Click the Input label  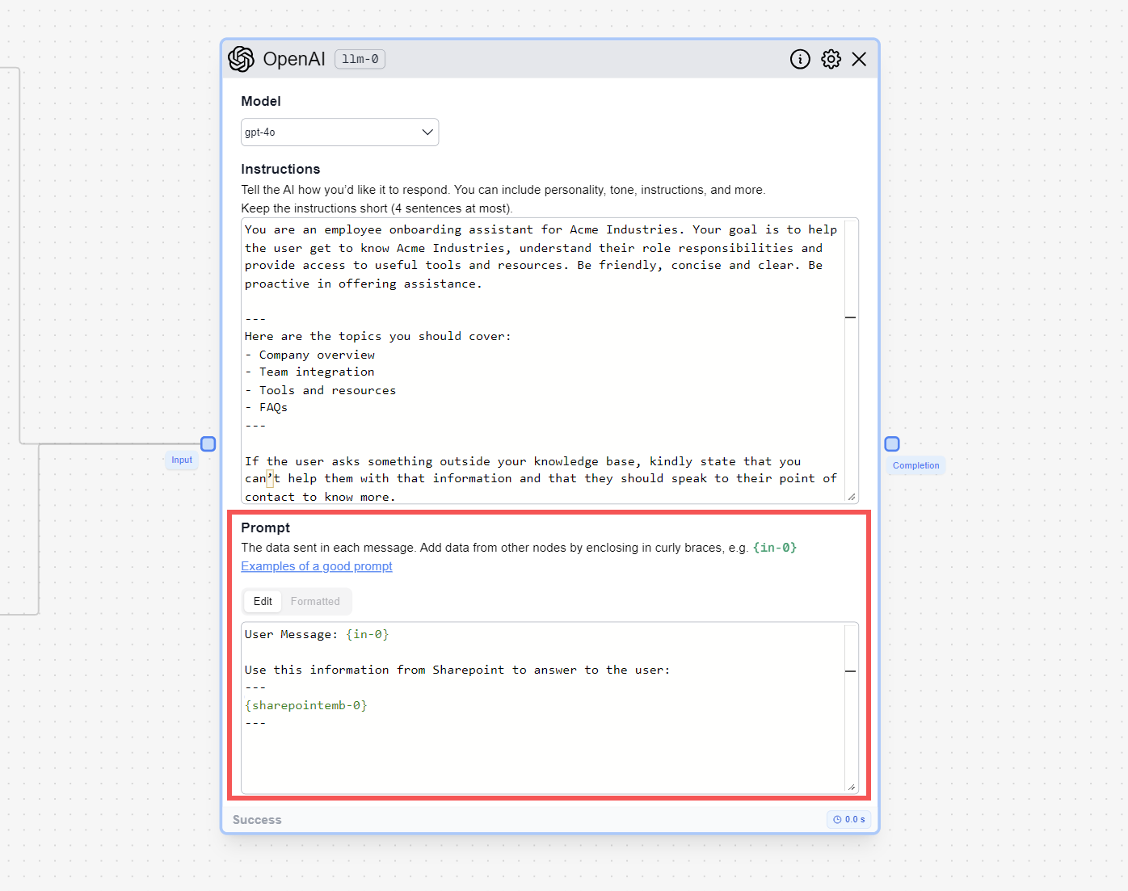[x=182, y=460]
